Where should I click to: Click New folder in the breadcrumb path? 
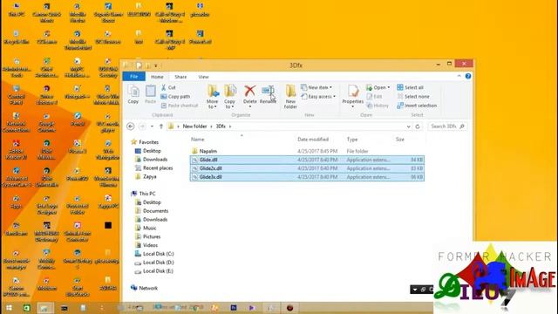(194, 126)
